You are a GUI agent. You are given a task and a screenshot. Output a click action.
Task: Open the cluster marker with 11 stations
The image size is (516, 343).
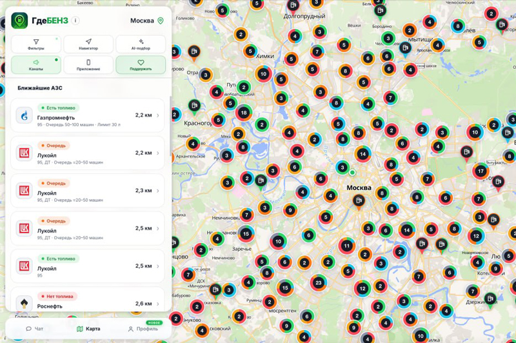click(x=346, y=246)
